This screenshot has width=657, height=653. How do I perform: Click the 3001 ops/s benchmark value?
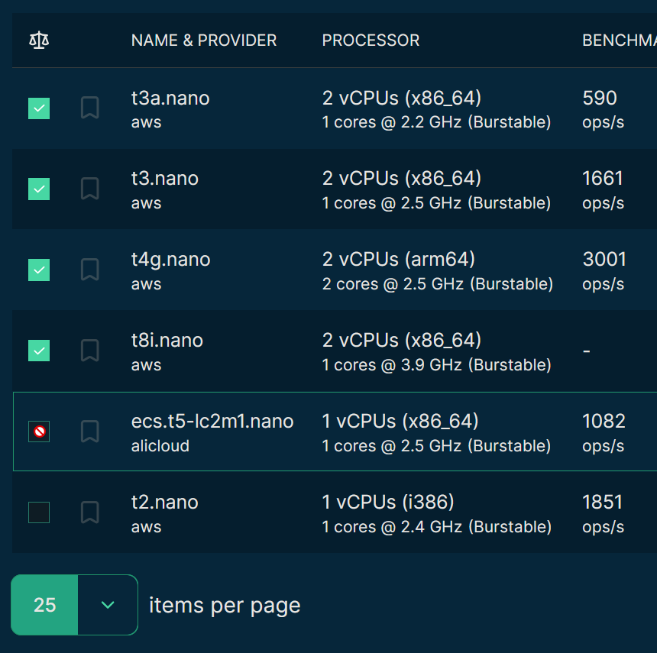(604, 271)
